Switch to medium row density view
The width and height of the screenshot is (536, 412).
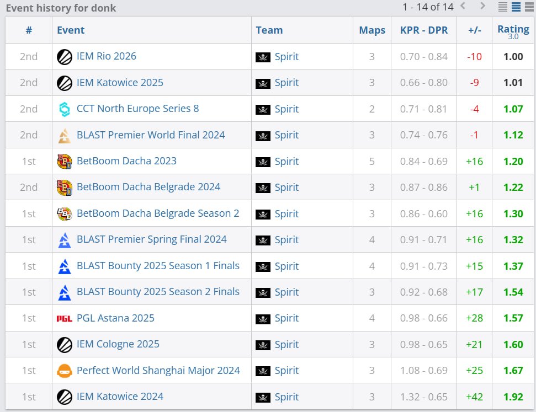[516, 7]
